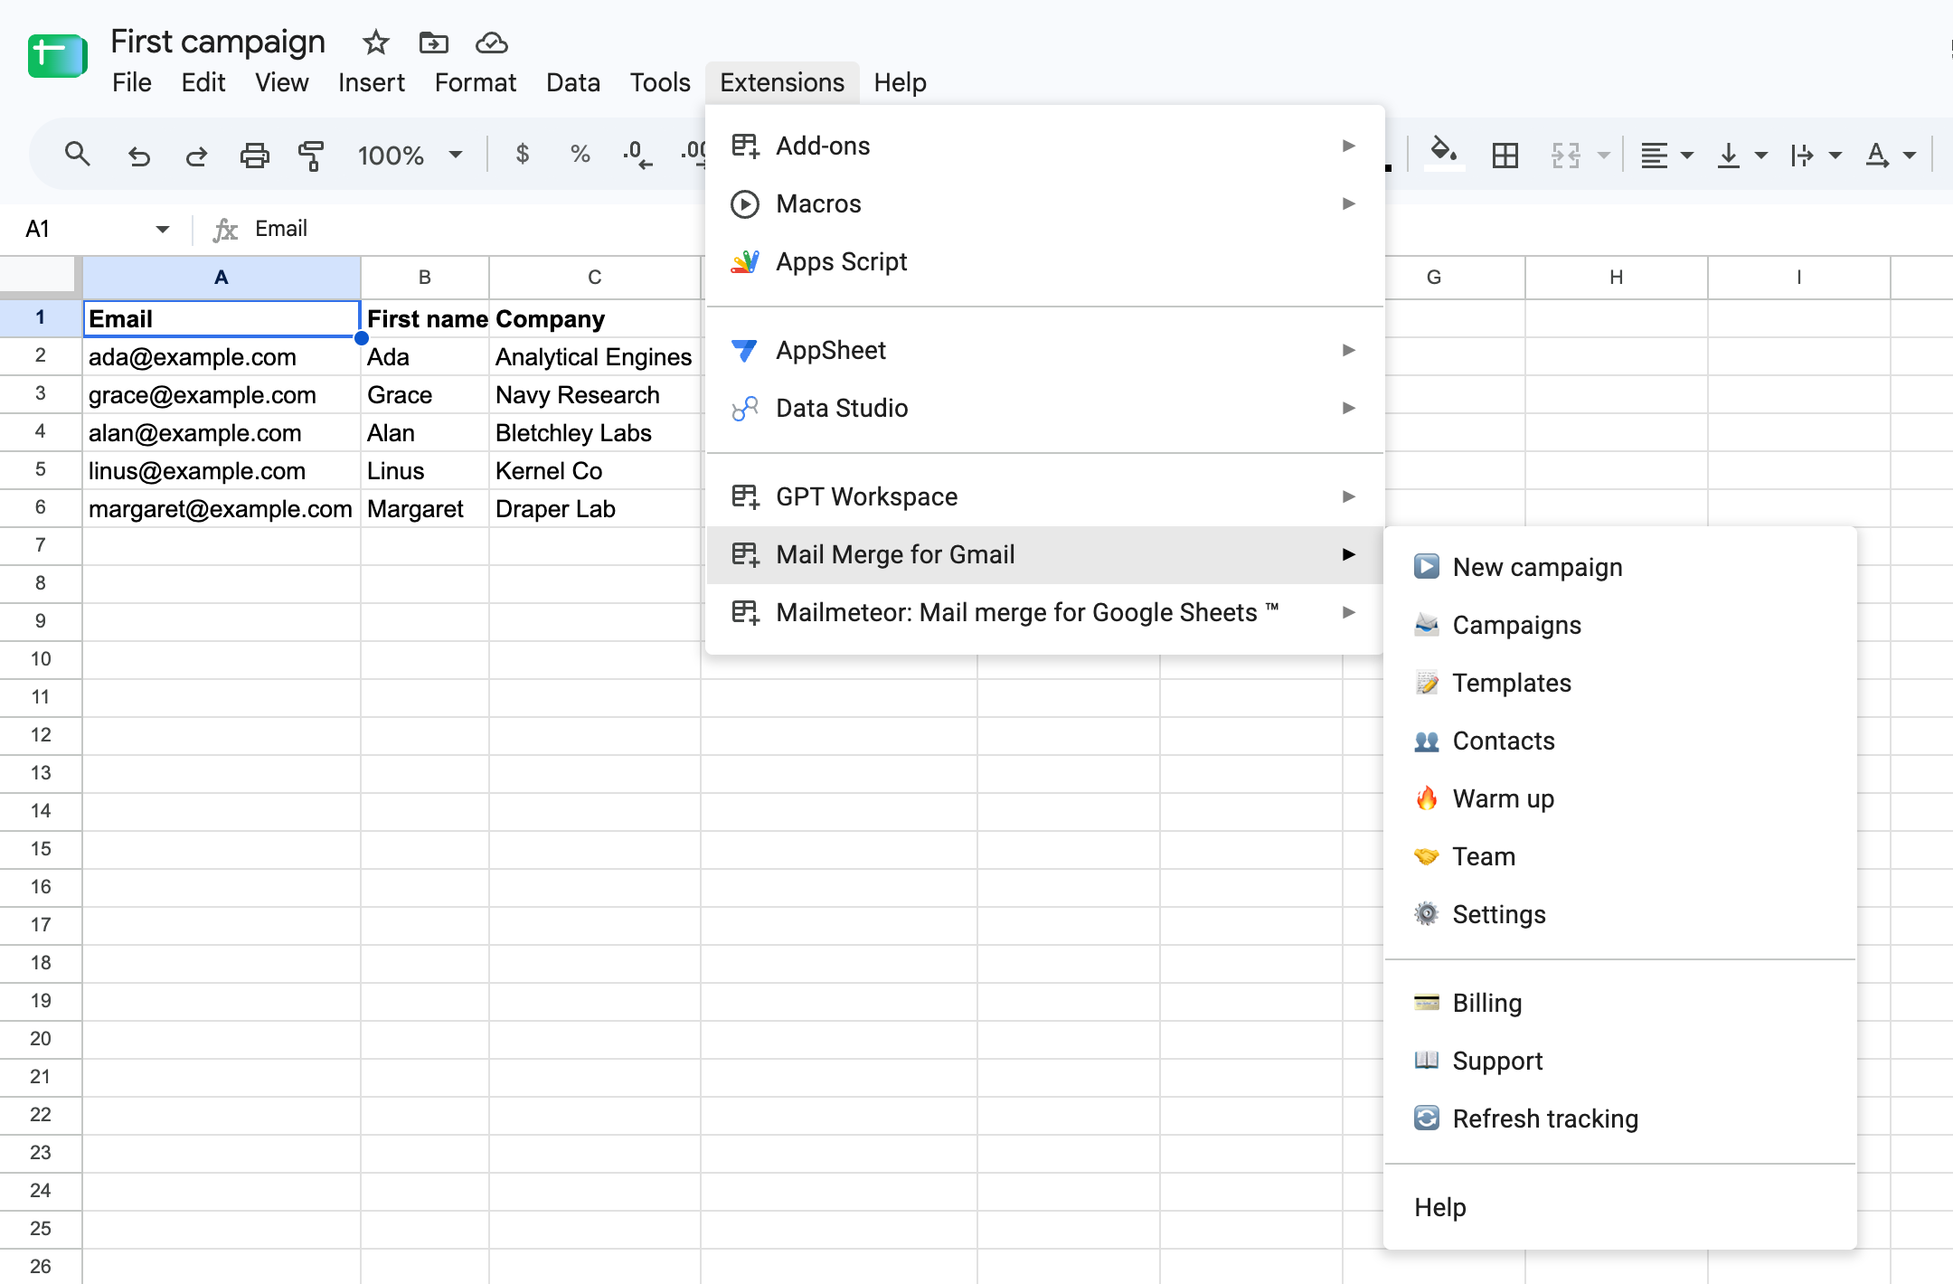This screenshot has height=1284, width=1953.
Task: Click the print icon
Action: (x=254, y=156)
